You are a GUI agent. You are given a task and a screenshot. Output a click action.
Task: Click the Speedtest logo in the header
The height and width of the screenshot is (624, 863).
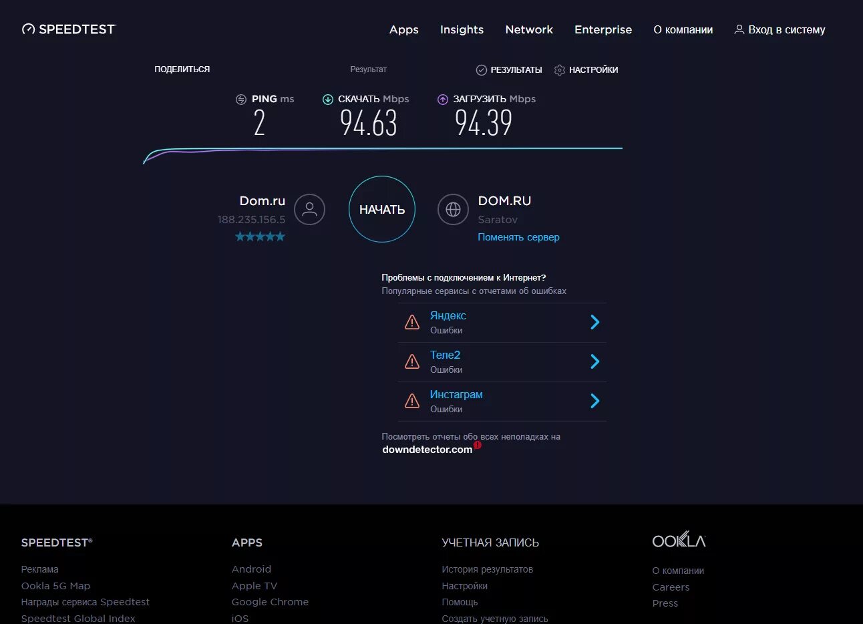coord(69,29)
